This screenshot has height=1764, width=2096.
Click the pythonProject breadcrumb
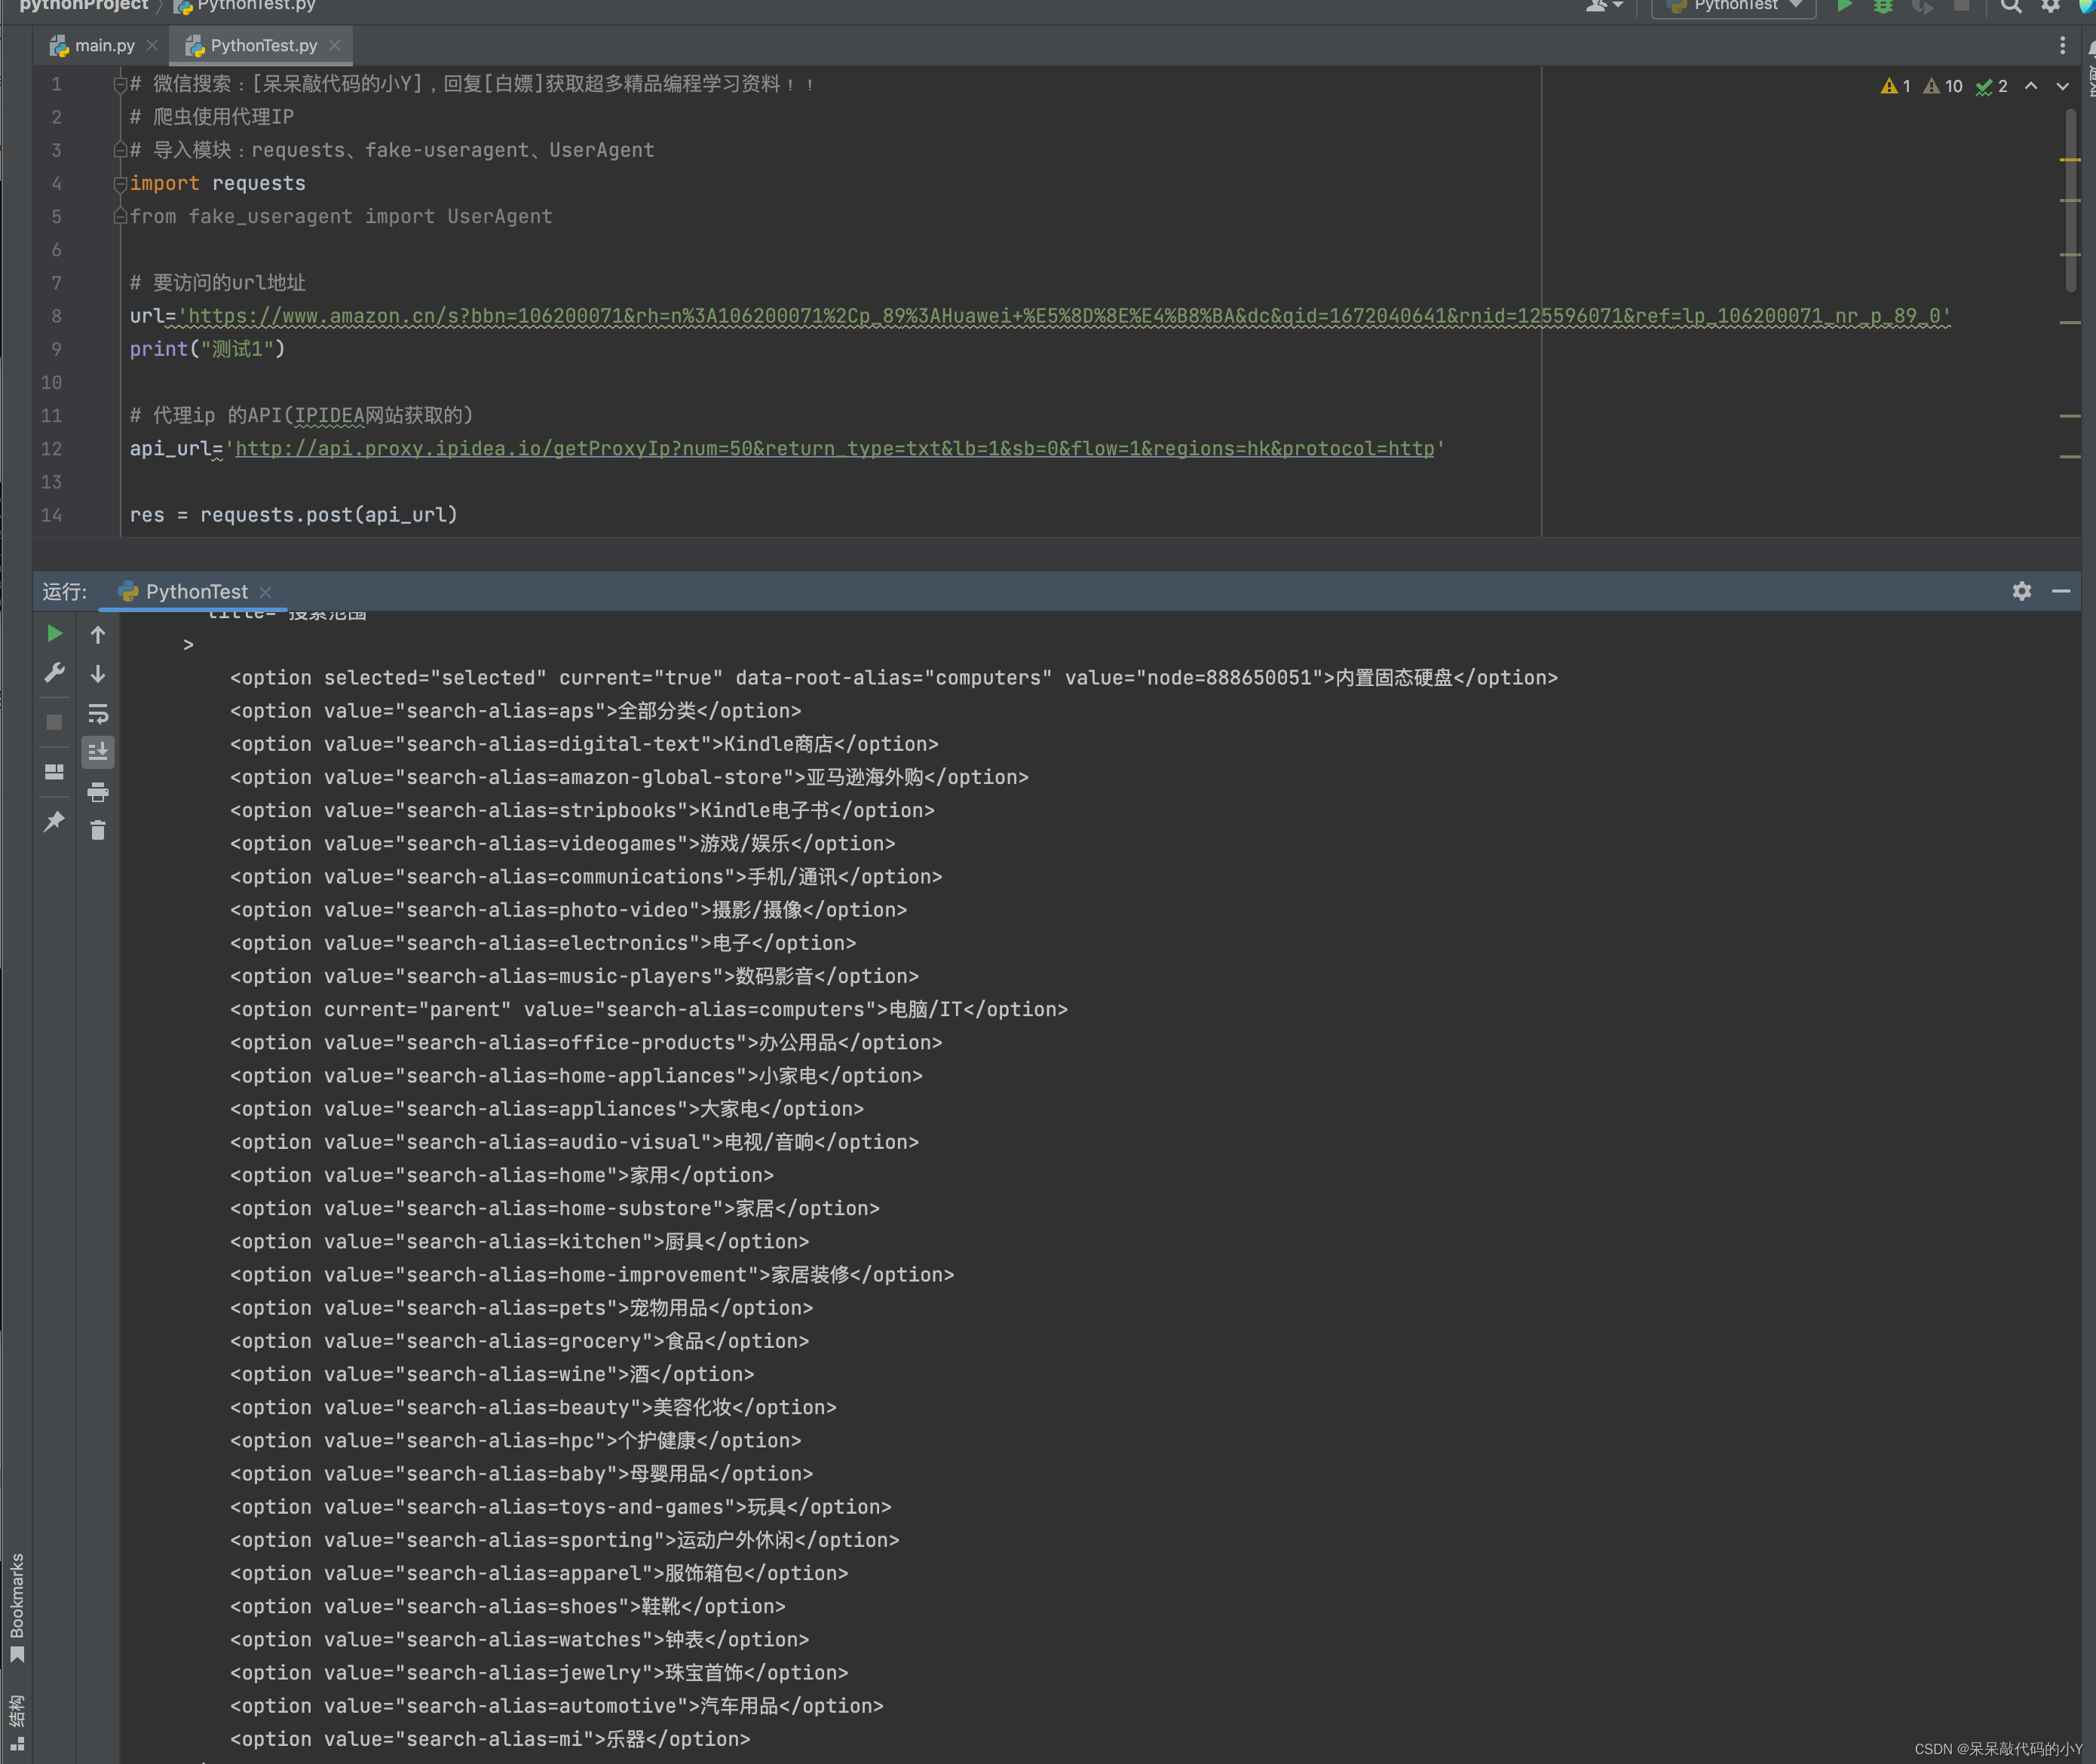83,6
